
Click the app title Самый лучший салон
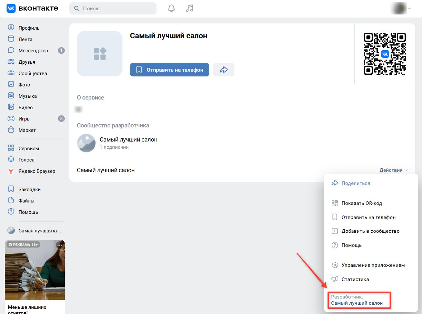[169, 35]
